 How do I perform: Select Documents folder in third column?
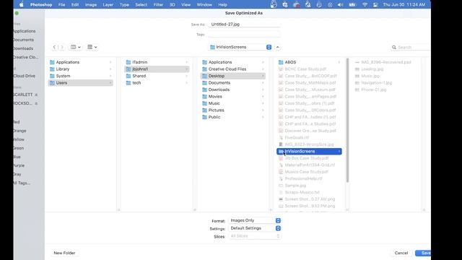pos(232,83)
